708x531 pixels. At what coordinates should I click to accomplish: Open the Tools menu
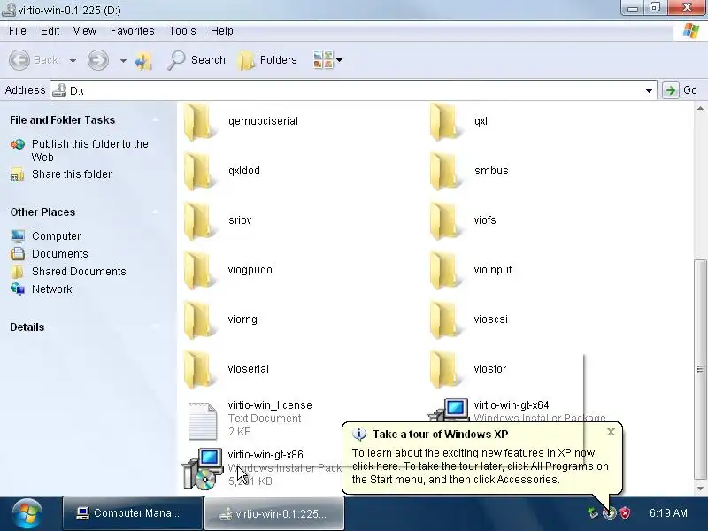(x=182, y=31)
